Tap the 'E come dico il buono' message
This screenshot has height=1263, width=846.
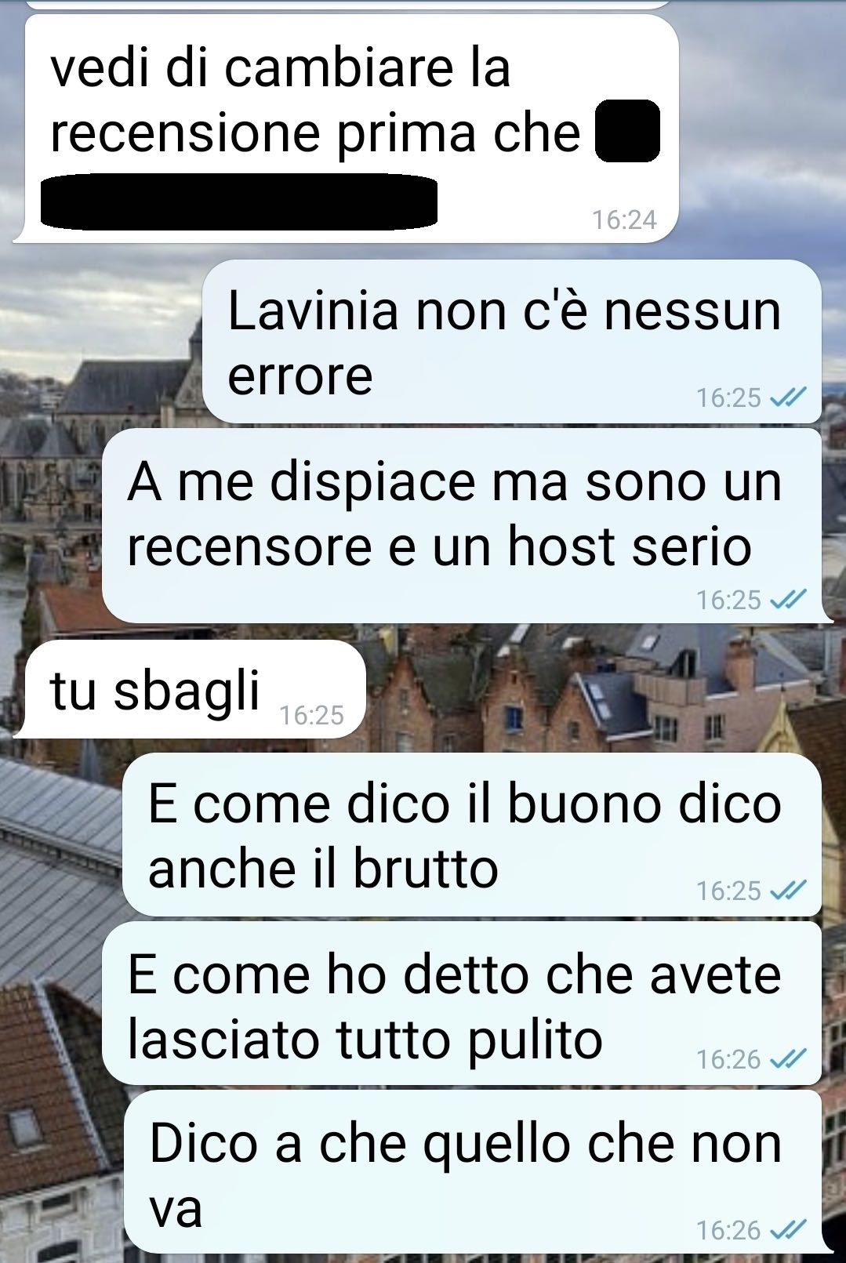coord(472,835)
